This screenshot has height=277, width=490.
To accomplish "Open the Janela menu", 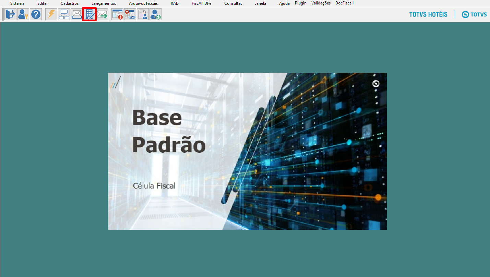I will [x=261, y=3].
